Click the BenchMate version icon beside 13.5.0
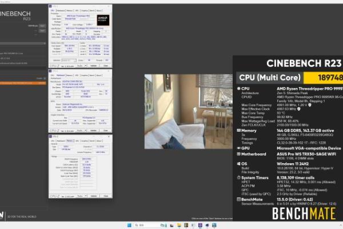 click(x=238, y=199)
